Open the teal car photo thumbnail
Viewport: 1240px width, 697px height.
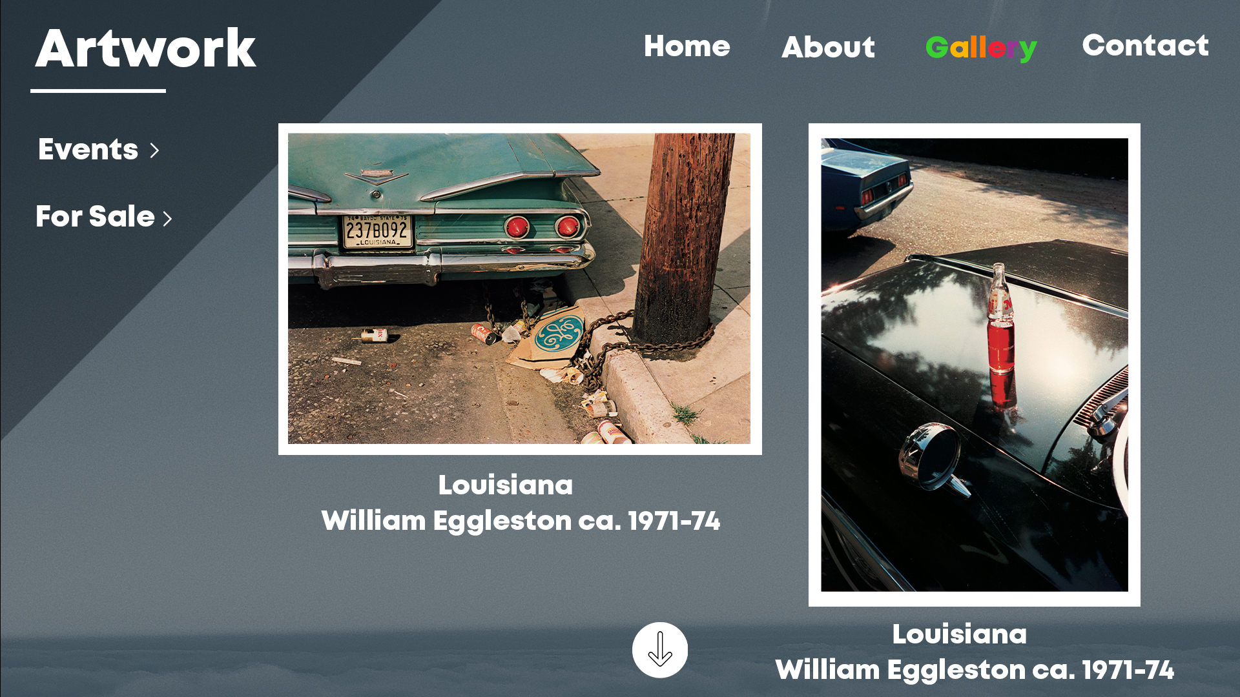520,289
